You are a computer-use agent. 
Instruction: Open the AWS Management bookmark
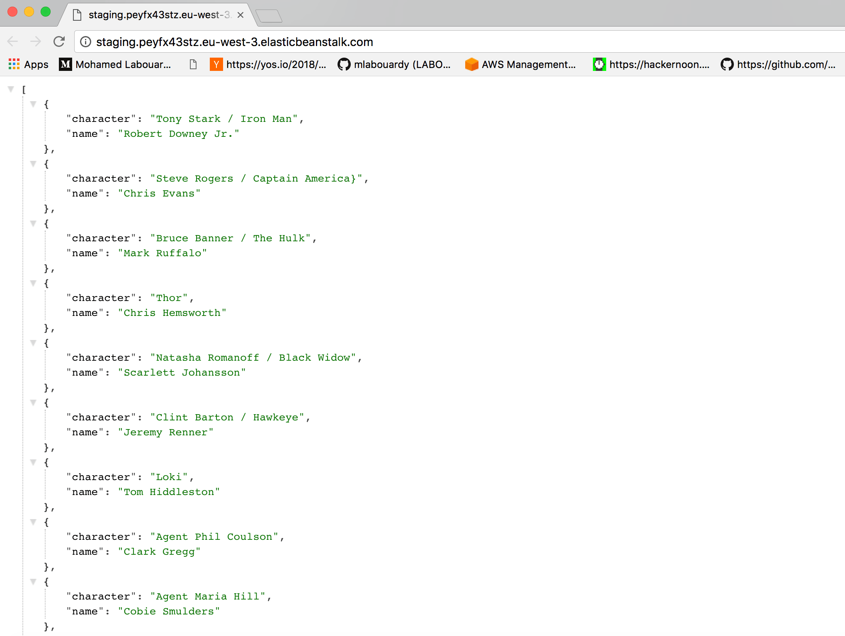(520, 64)
